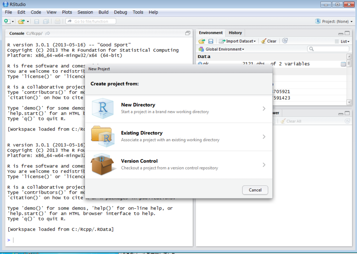Image resolution: width=357 pixels, height=254 pixels.
Task: Open the Plots menu
Action: pyautogui.click(x=67, y=12)
